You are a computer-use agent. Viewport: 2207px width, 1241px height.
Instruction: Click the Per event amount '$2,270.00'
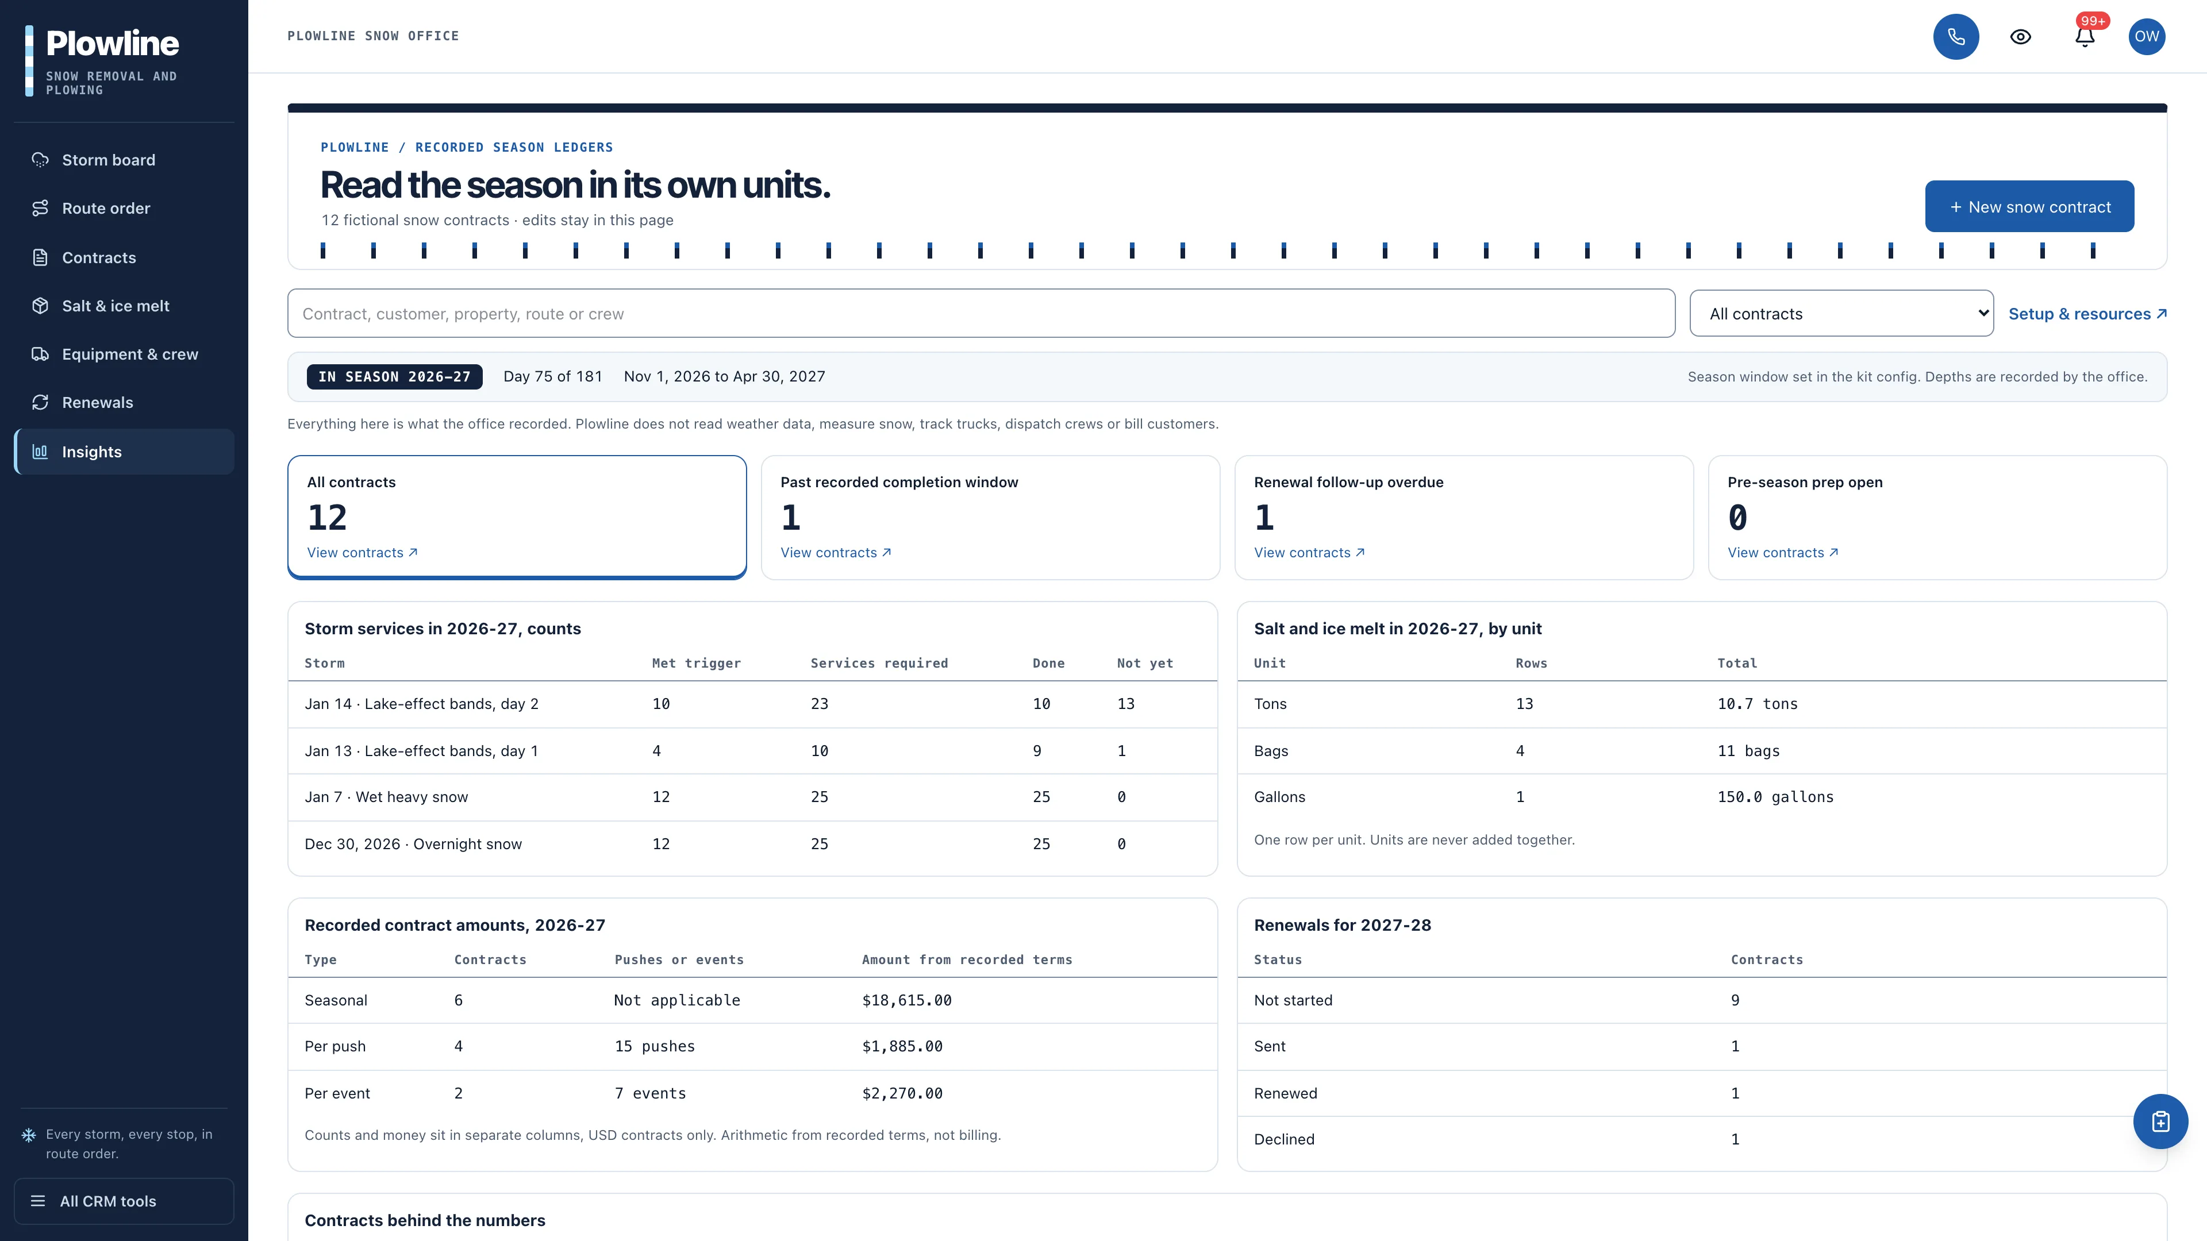[902, 1094]
